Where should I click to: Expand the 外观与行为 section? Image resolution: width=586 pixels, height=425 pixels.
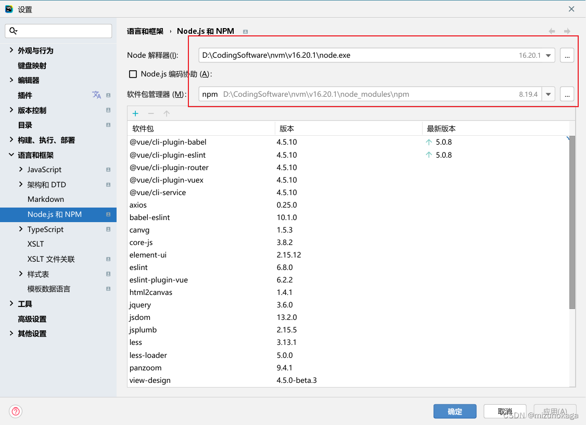coord(11,50)
